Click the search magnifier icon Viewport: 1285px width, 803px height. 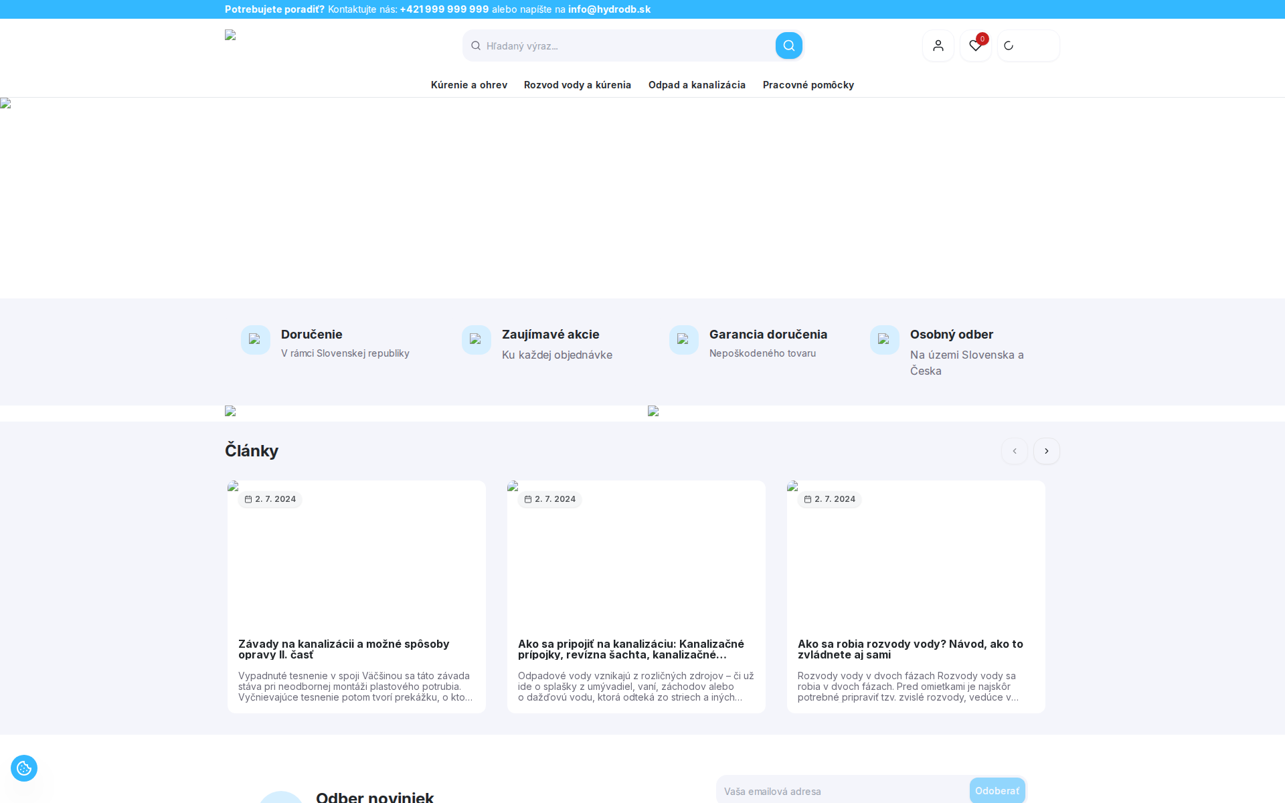[x=788, y=45]
